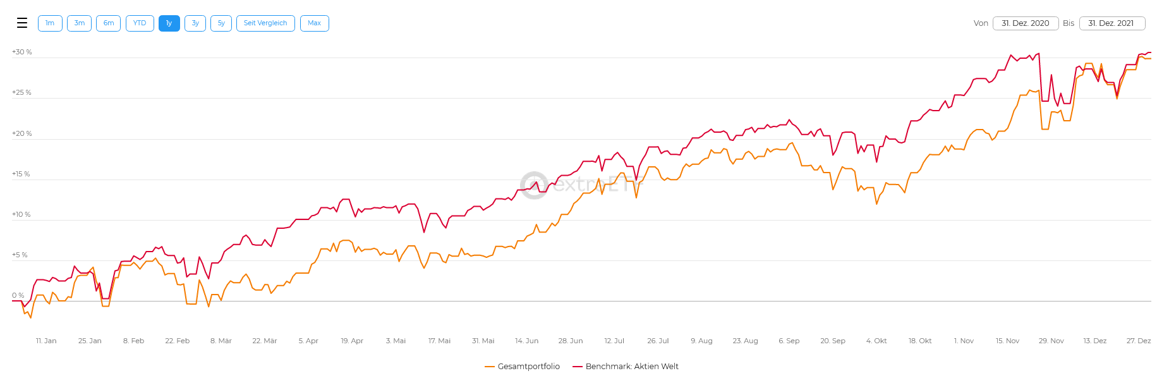Click the Seit Vergleich range button
1157x378 pixels.
[265, 23]
